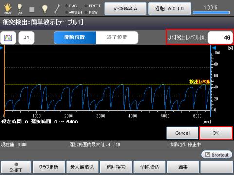The image size is (234, 175).
Task: Click the blue left range marker arrow
Action: (x=1, y=48)
